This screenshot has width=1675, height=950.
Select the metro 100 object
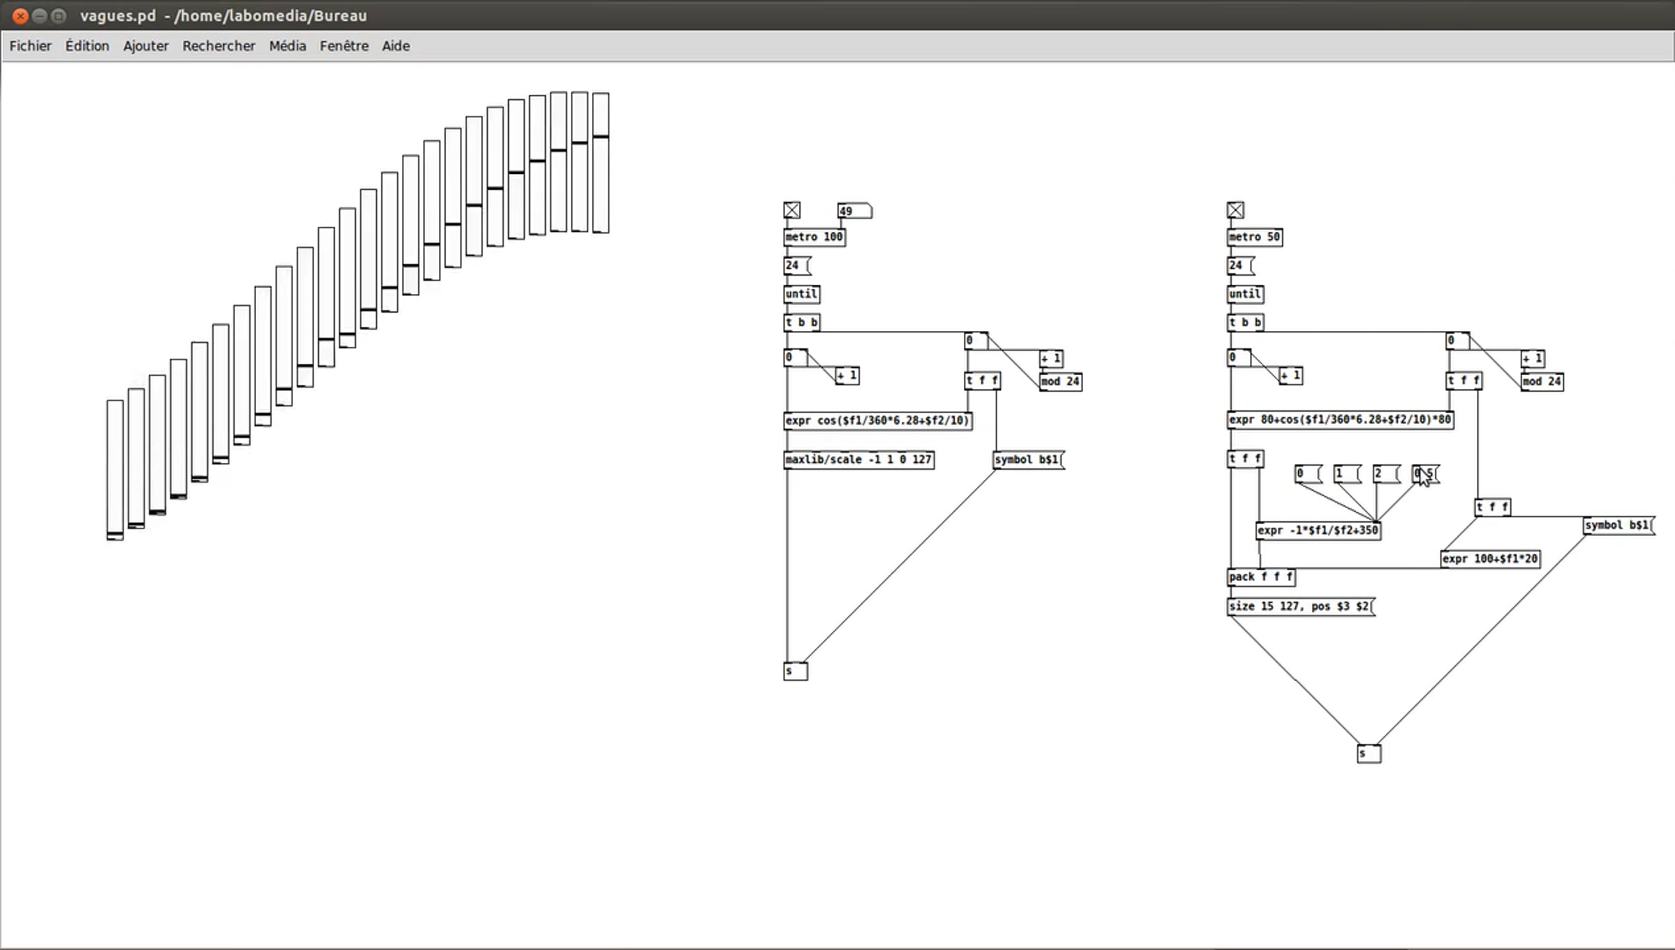click(814, 237)
